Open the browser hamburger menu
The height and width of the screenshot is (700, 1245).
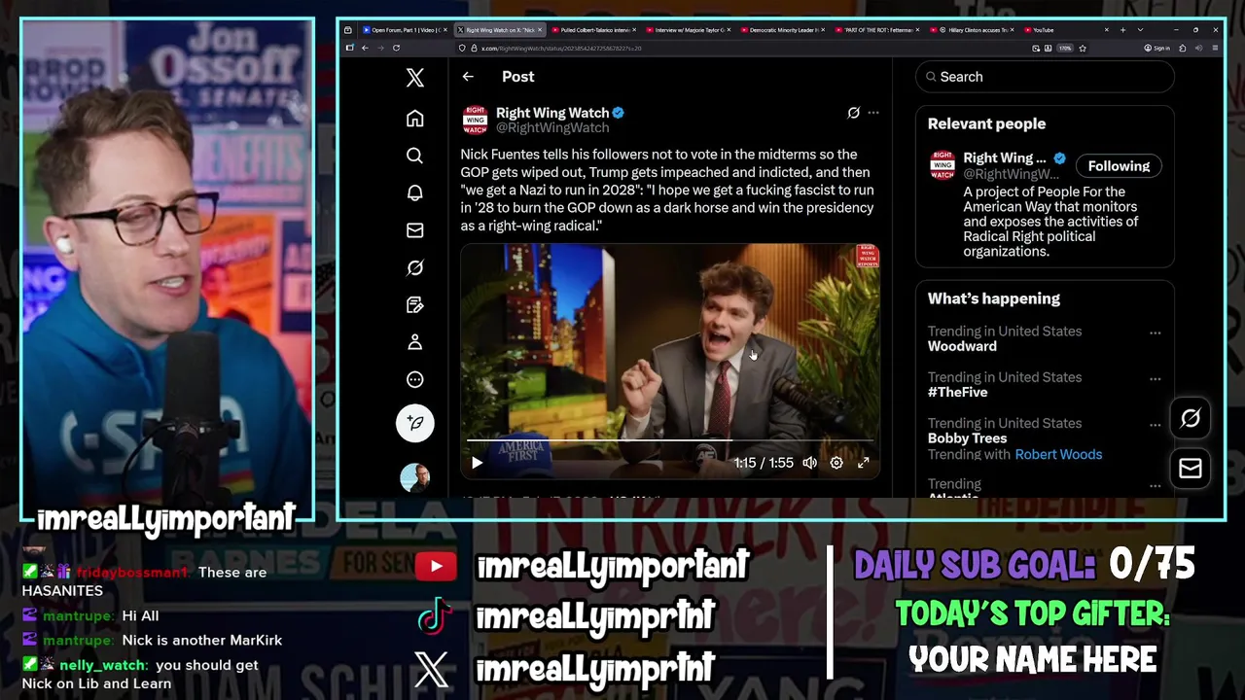tap(1215, 48)
